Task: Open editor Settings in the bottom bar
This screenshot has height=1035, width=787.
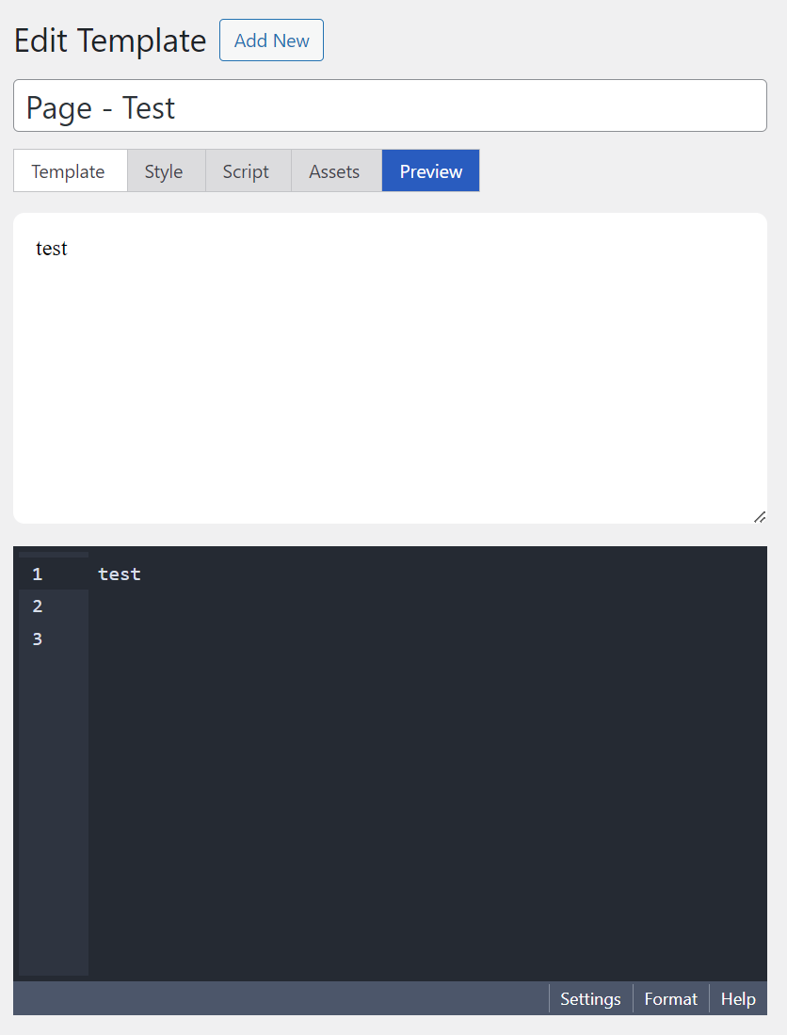Action: [x=590, y=998]
